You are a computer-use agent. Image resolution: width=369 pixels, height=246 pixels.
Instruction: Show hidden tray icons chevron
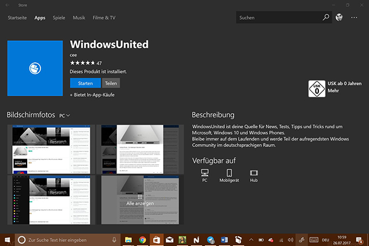251,240
